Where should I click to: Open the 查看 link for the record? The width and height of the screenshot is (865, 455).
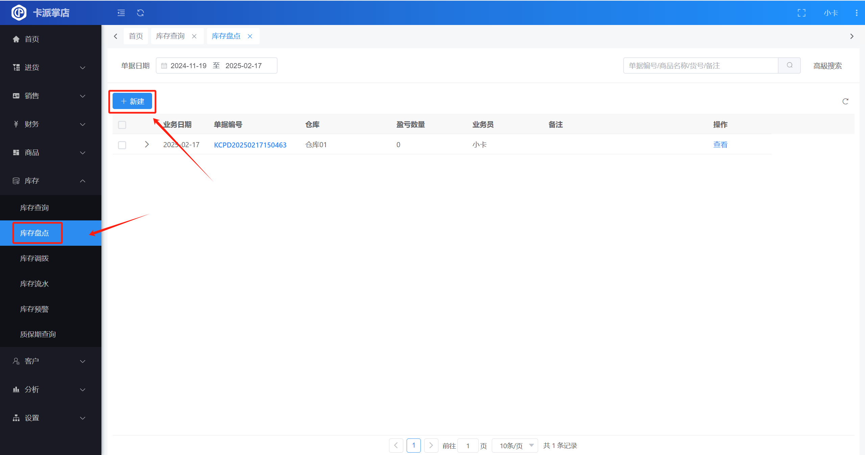[720, 145]
